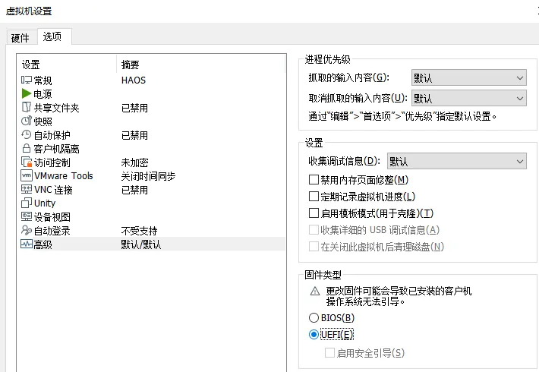
Task: Click the 设置 column header
Action: [x=66, y=65]
